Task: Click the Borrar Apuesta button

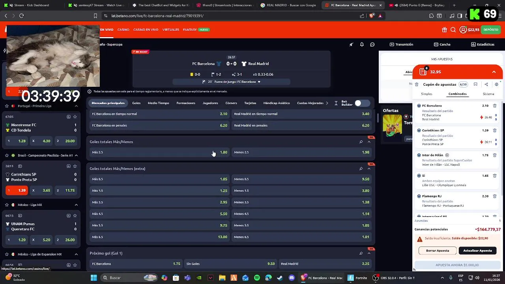Action: [x=438, y=250]
